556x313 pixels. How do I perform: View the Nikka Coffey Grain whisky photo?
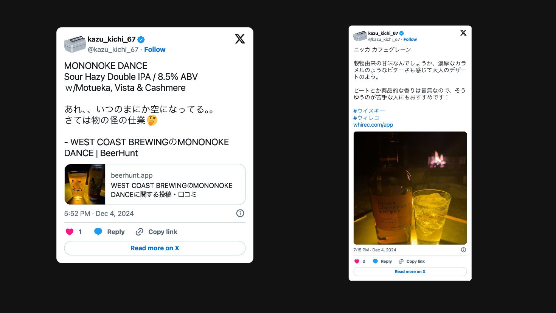coord(410,188)
